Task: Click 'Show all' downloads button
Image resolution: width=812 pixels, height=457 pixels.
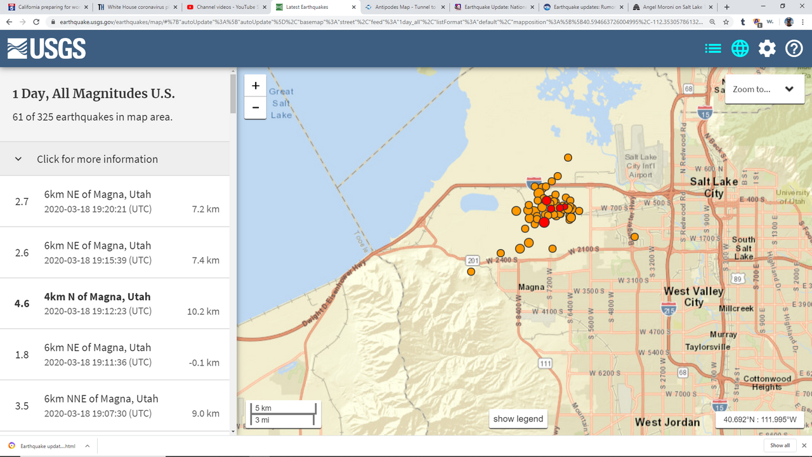Action: click(780, 446)
